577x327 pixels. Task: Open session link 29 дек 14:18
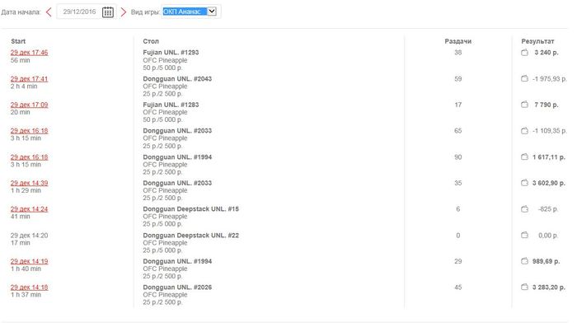coord(29,287)
